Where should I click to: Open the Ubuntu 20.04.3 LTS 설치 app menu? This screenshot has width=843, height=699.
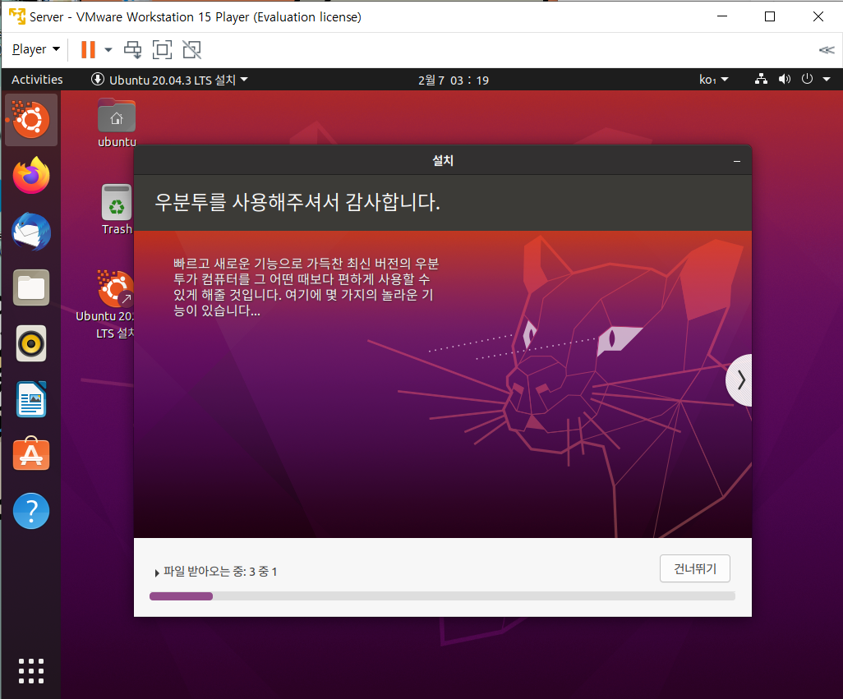pos(169,80)
